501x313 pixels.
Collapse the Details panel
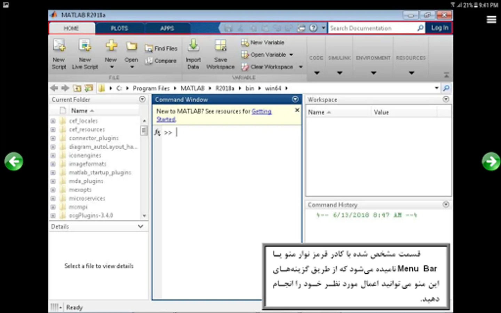[141, 226]
